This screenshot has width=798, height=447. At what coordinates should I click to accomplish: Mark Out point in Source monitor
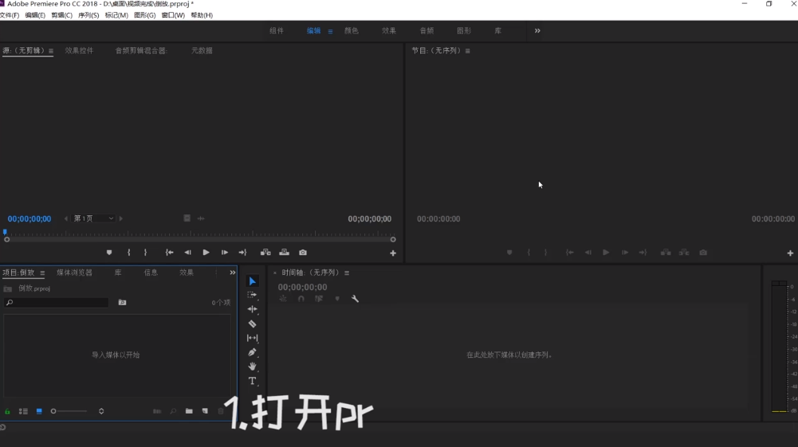[x=146, y=253]
